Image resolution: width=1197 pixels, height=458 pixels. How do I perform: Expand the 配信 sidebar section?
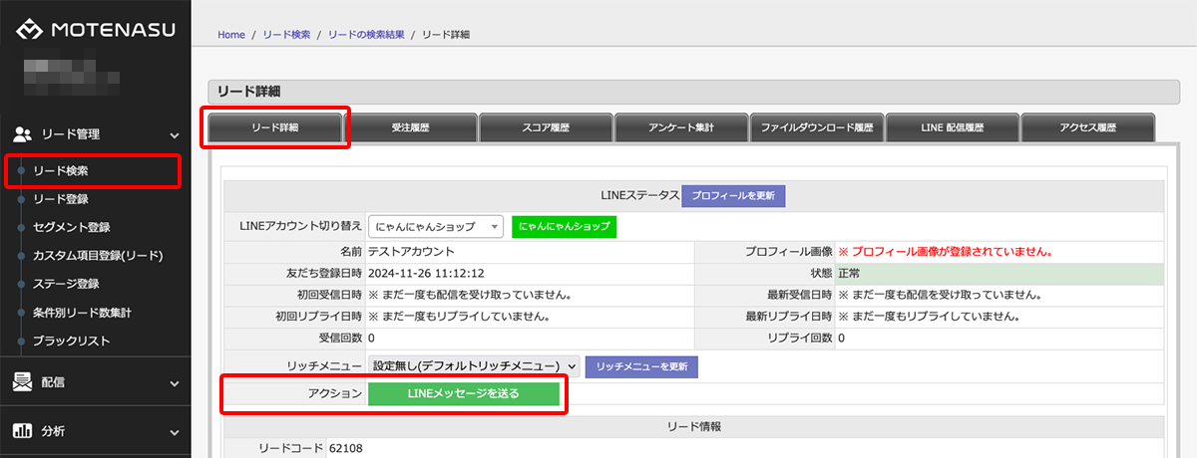click(x=175, y=382)
